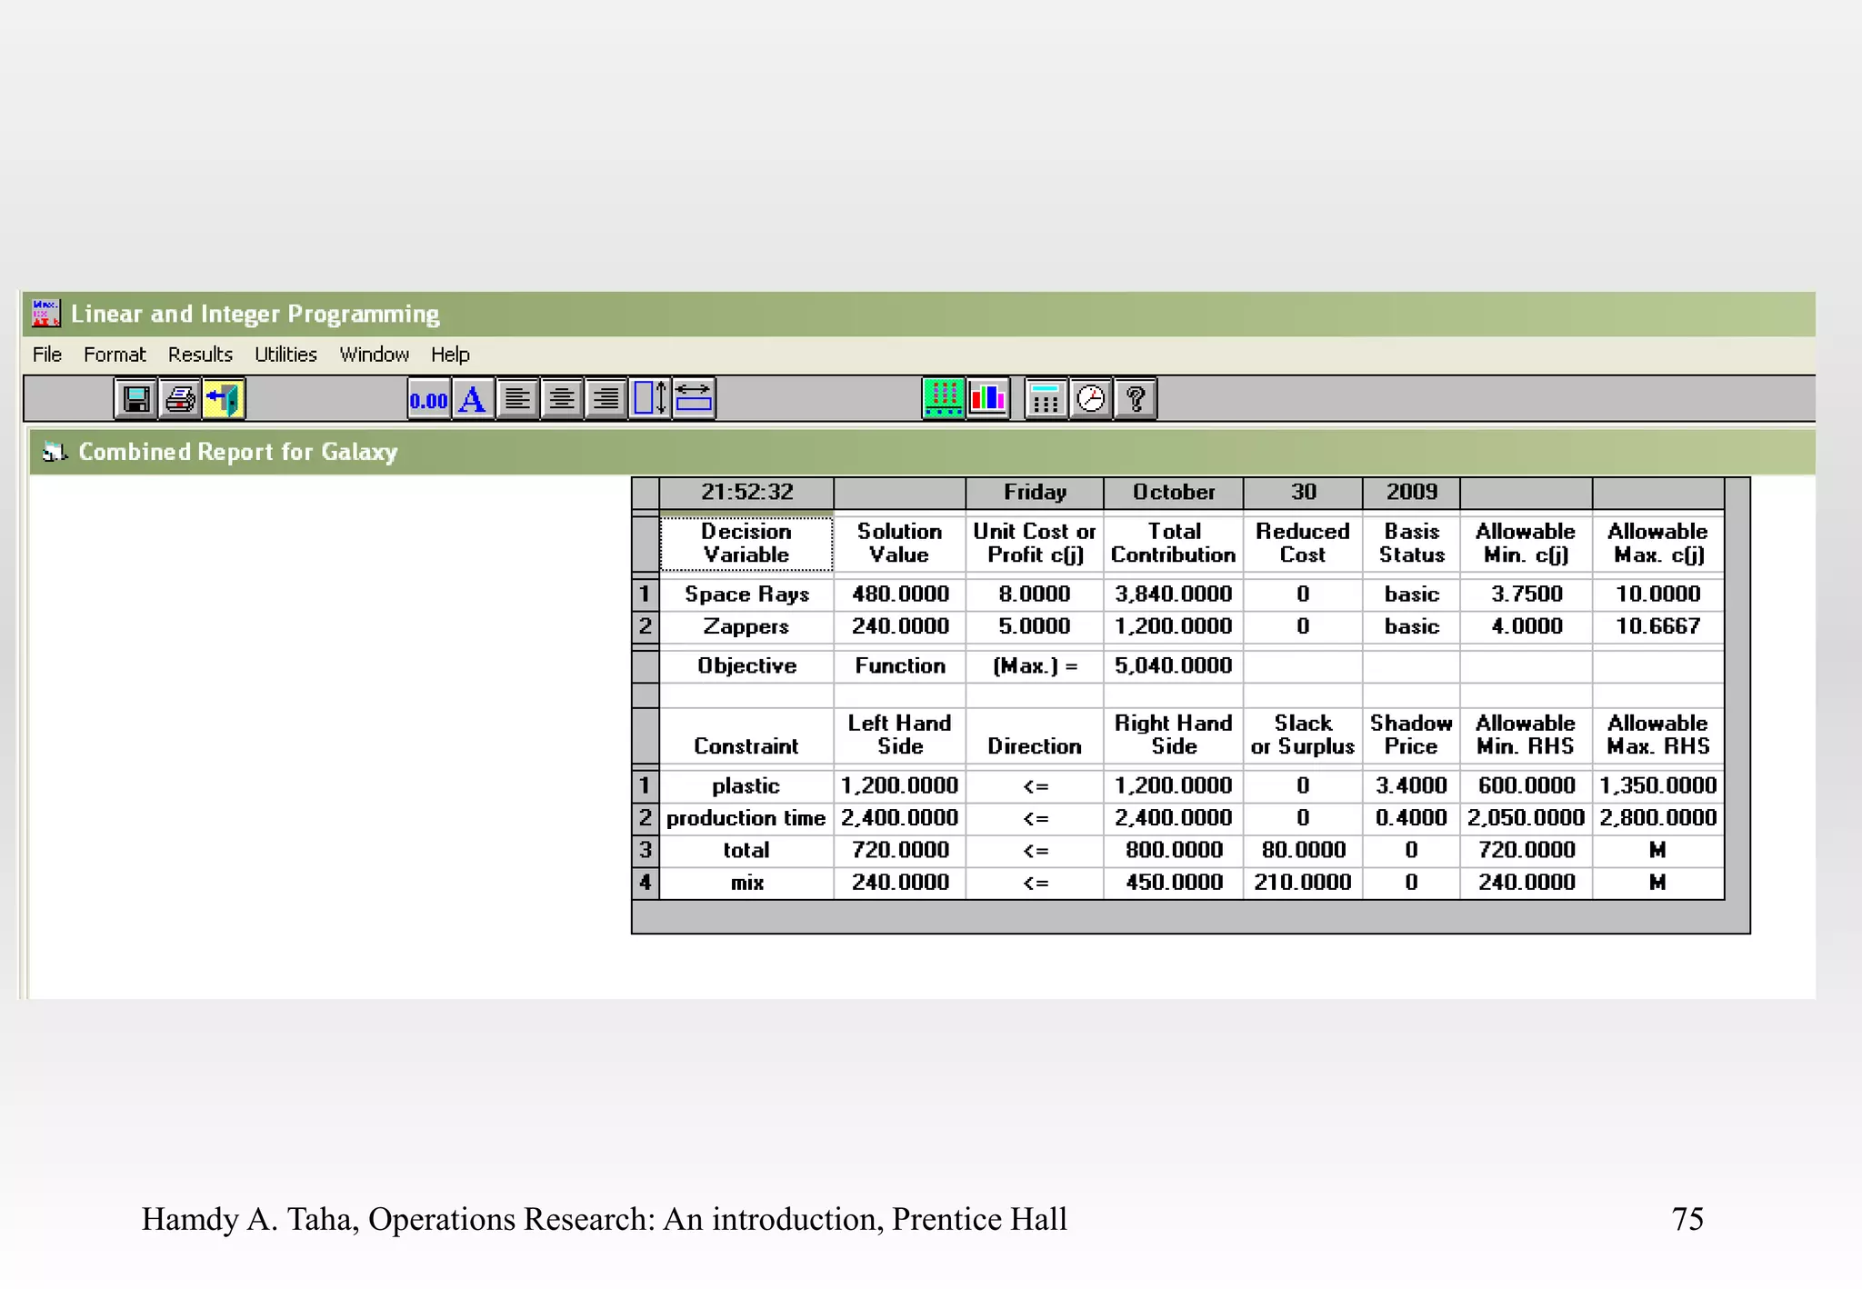
Task: Align text left in toolbar
Action: tap(517, 399)
